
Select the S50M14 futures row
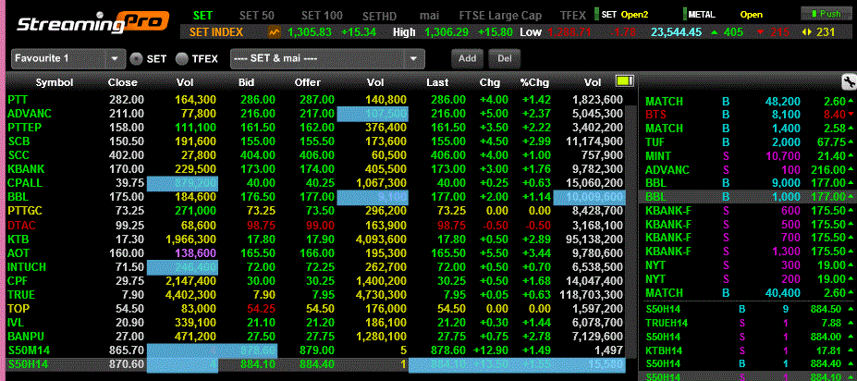[x=314, y=350]
